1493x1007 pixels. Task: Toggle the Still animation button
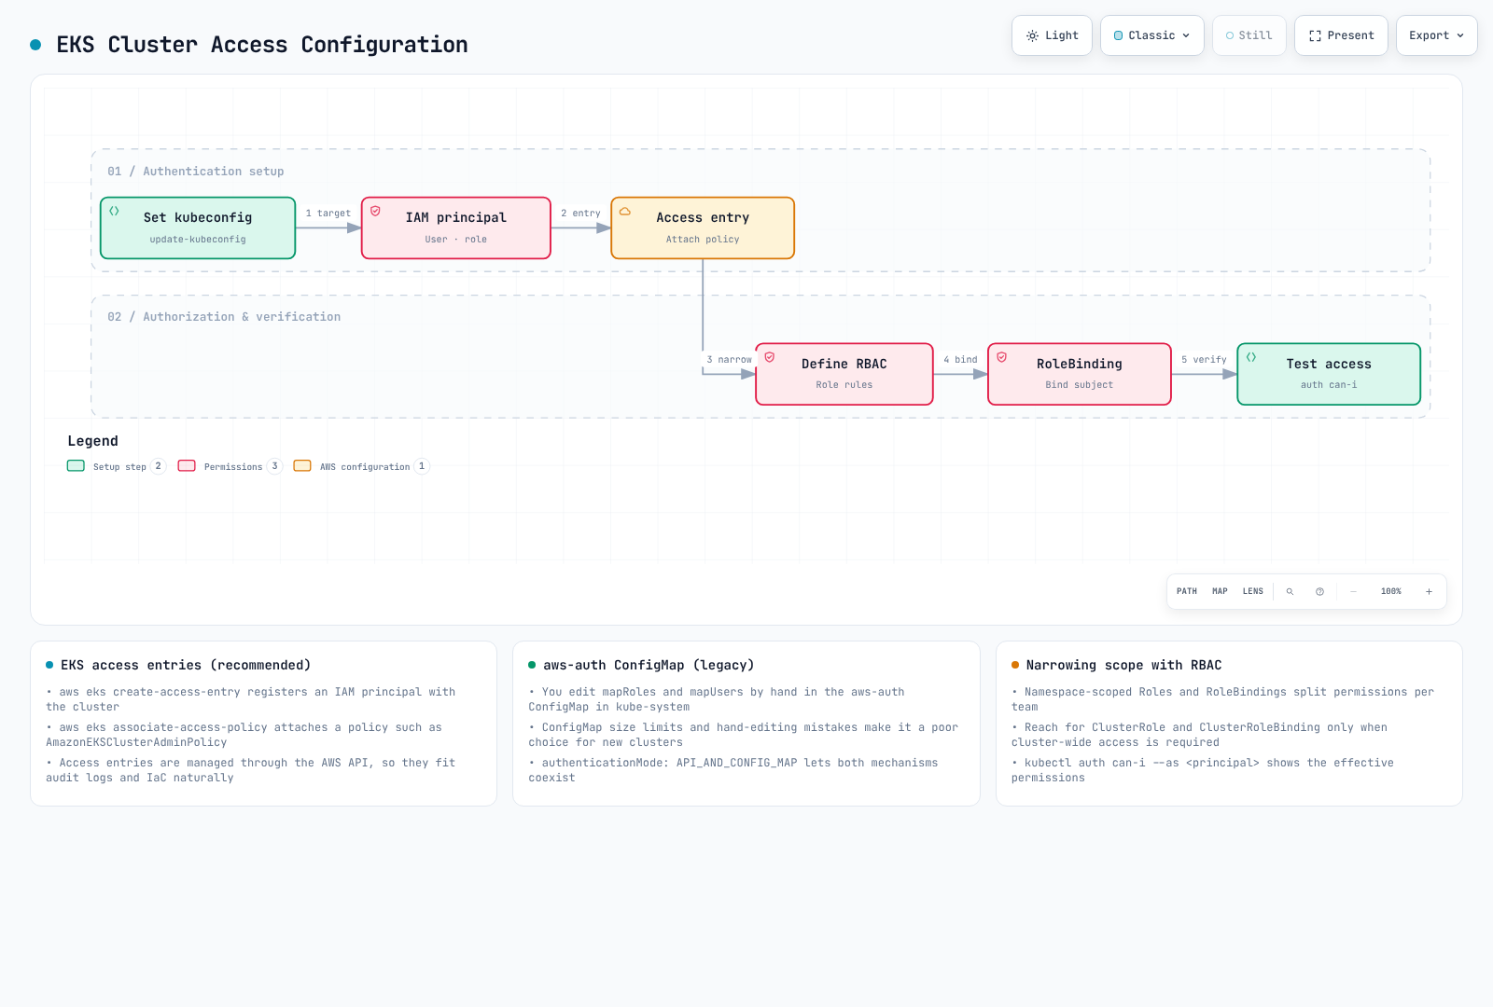point(1249,35)
